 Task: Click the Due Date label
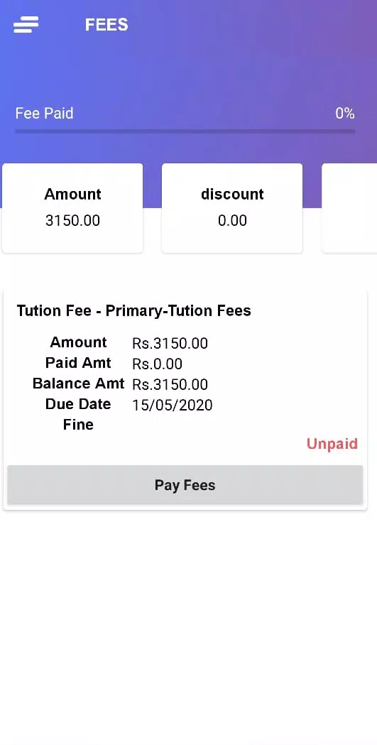coord(78,404)
